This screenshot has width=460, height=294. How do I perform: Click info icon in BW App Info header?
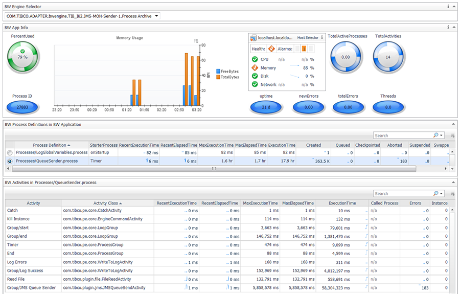(x=448, y=27)
